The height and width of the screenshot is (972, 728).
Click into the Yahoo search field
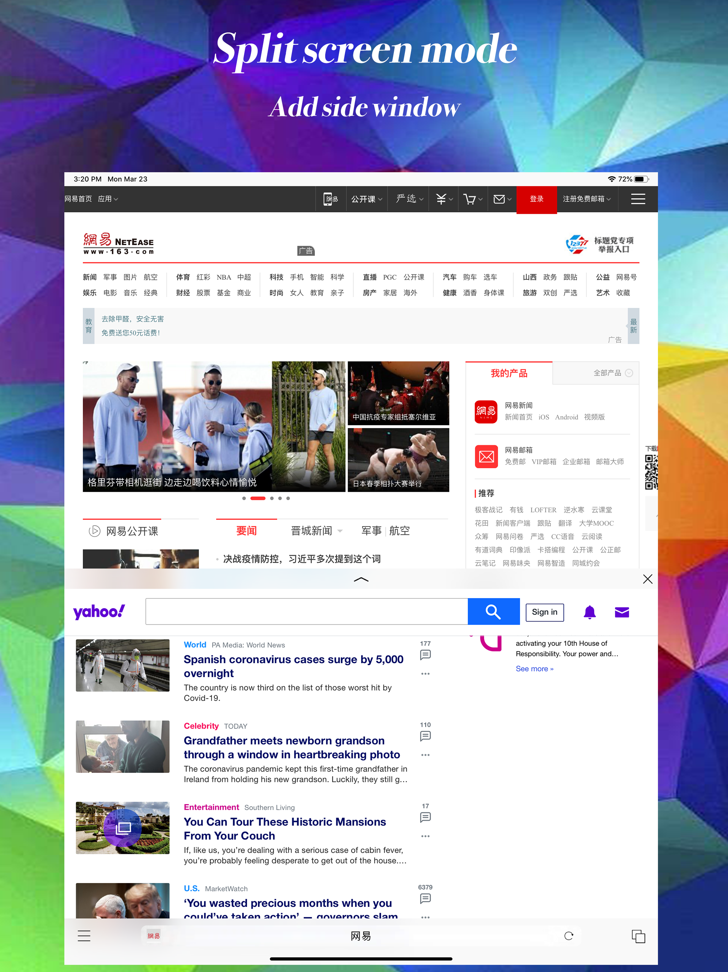click(306, 612)
